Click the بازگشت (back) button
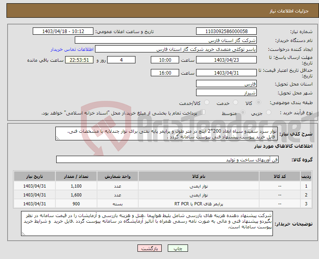Viewport: 319px width, 259px height. coord(150,248)
